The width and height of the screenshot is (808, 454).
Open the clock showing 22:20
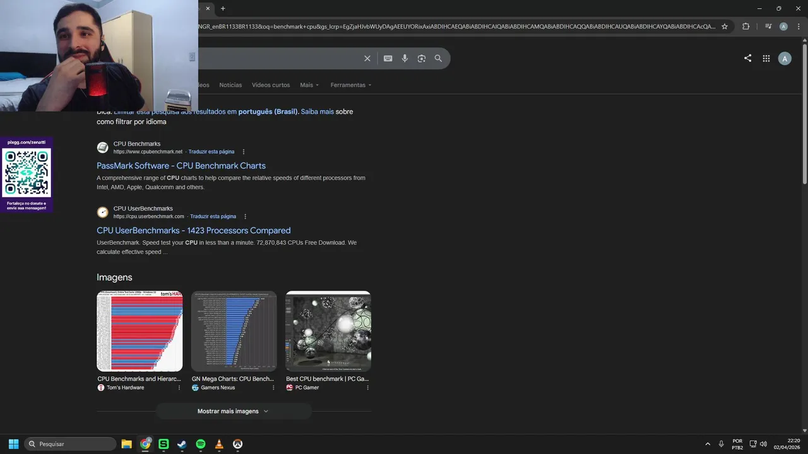(x=787, y=444)
